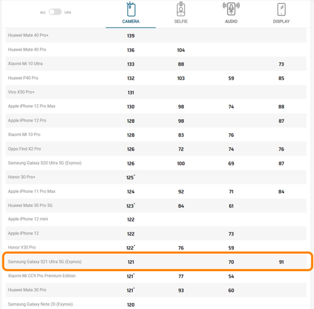Viewport: 314px width, 309px height.
Task: Open the Honor V30 Pro entry
Action: 22,248
